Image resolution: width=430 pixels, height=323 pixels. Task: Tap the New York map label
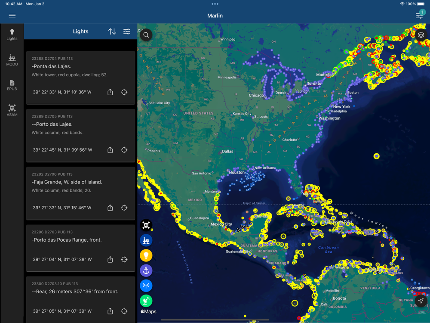pyautogui.click(x=342, y=106)
